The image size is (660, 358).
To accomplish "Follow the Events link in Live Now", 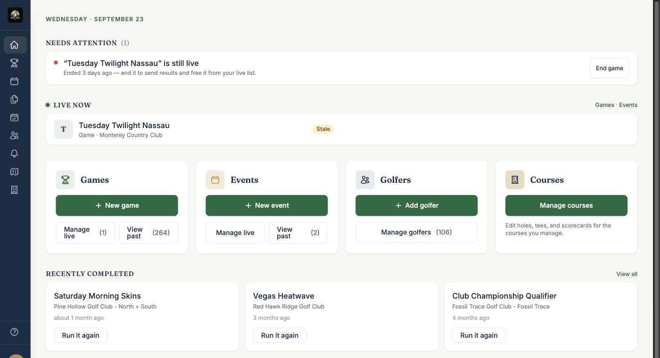I will [x=628, y=105].
